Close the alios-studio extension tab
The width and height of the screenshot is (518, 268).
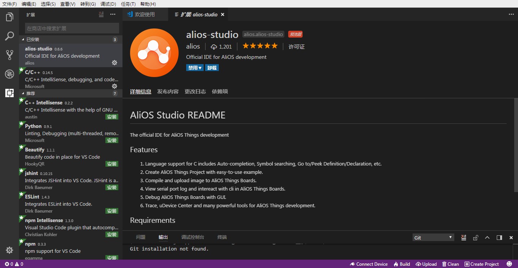pyautogui.click(x=223, y=14)
